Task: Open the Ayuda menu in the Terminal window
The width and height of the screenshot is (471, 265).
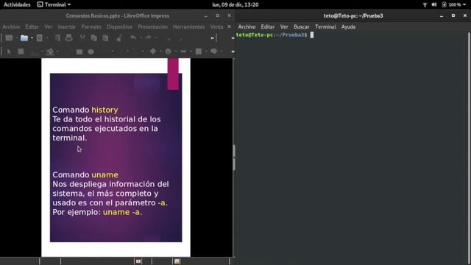Action: tap(348, 26)
